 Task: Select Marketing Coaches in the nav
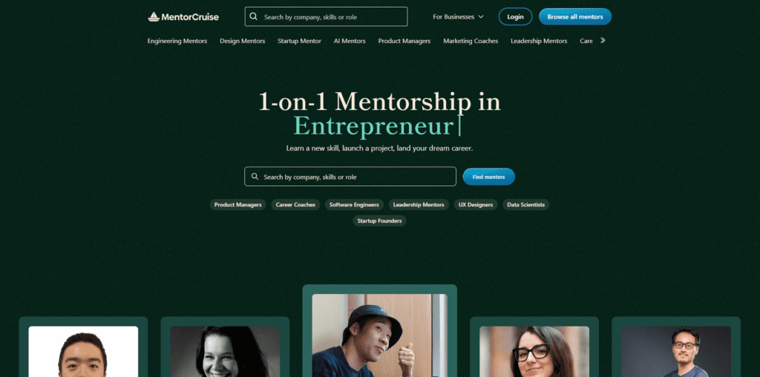point(471,42)
